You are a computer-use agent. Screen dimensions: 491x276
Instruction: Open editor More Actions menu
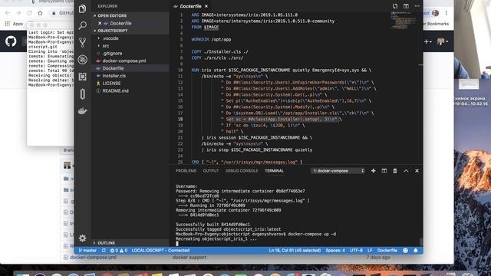pos(417,6)
